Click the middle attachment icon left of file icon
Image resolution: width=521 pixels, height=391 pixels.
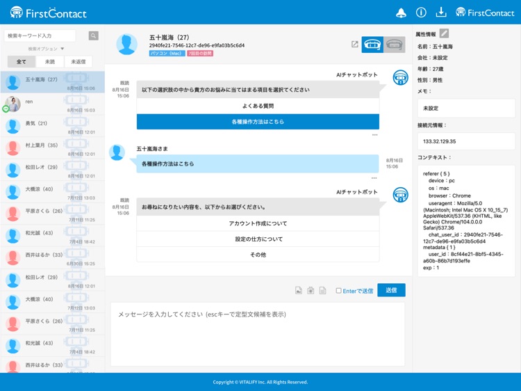(311, 291)
